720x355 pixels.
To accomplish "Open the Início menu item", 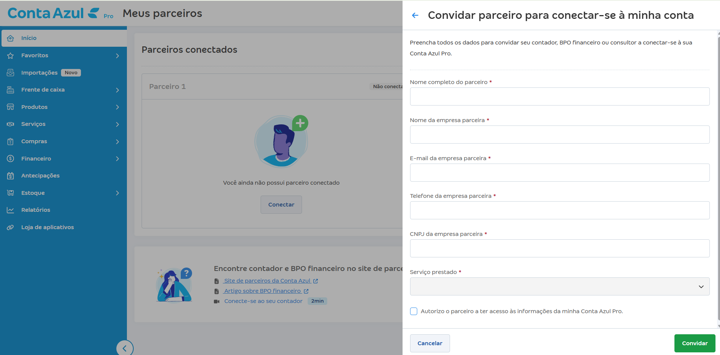I will (x=64, y=38).
